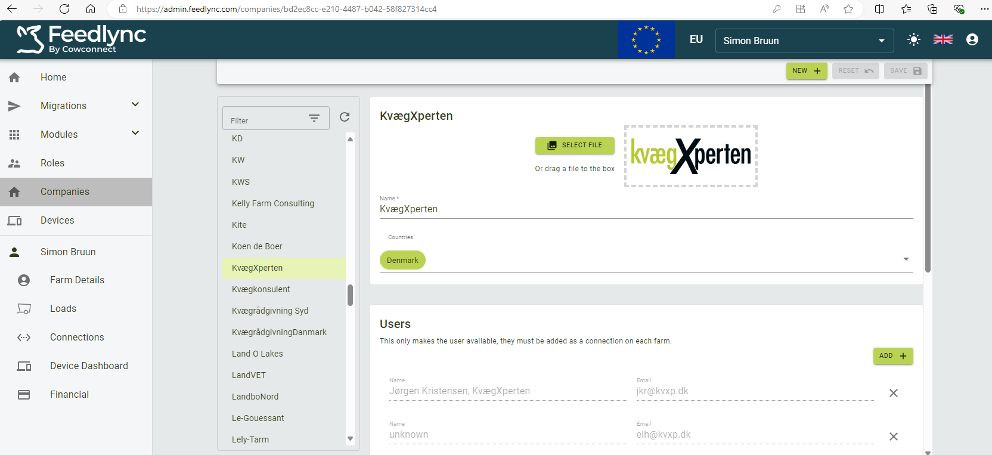Change language via the UK flag icon

pos(943,39)
